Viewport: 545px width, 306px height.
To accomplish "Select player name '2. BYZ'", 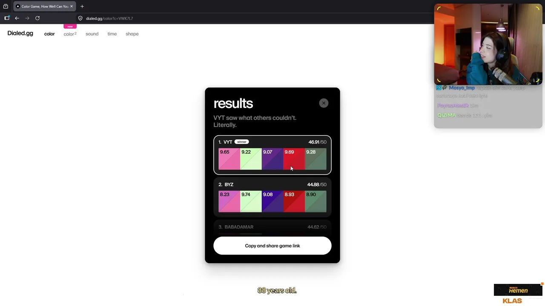I will tap(226, 184).
